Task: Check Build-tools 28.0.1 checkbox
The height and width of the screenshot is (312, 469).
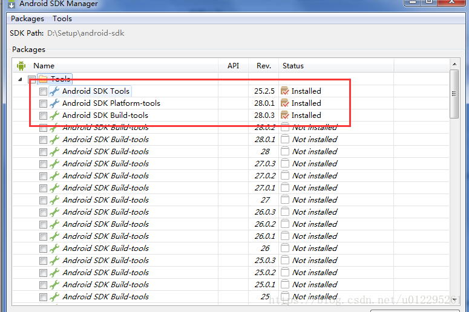Action: [x=44, y=140]
